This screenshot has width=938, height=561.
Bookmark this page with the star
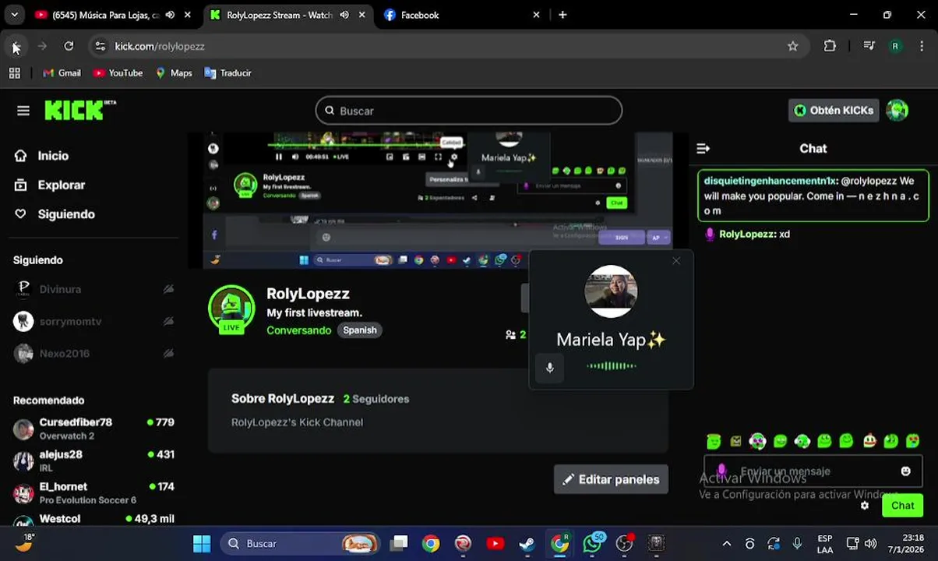tap(792, 46)
